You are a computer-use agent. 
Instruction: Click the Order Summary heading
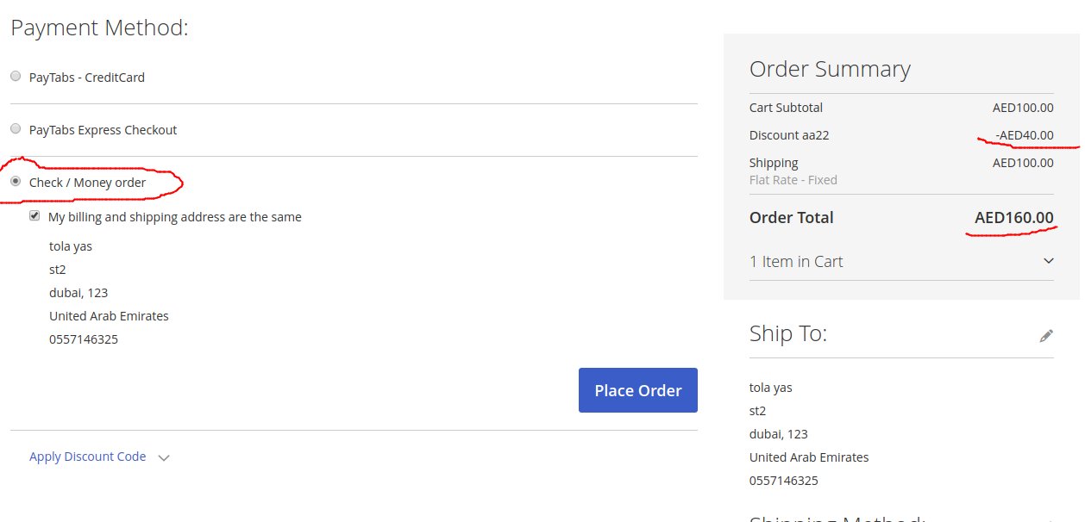click(x=830, y=68)
